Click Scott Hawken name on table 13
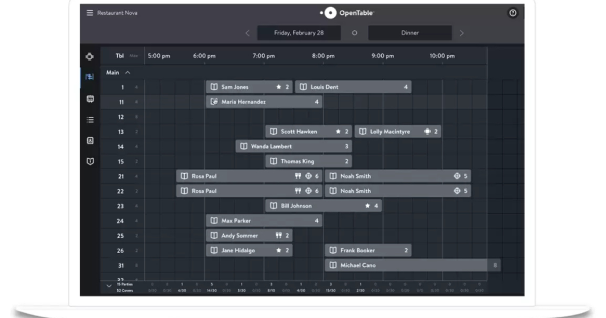The height and width of the screenshot is (318, 606). tap(299, 132)
